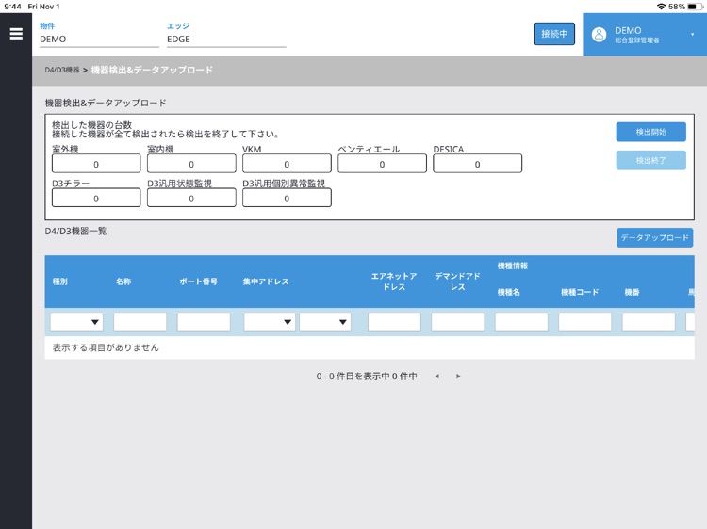
Task: Click the 機種コード filter input
Action: (x=584, y=322)
